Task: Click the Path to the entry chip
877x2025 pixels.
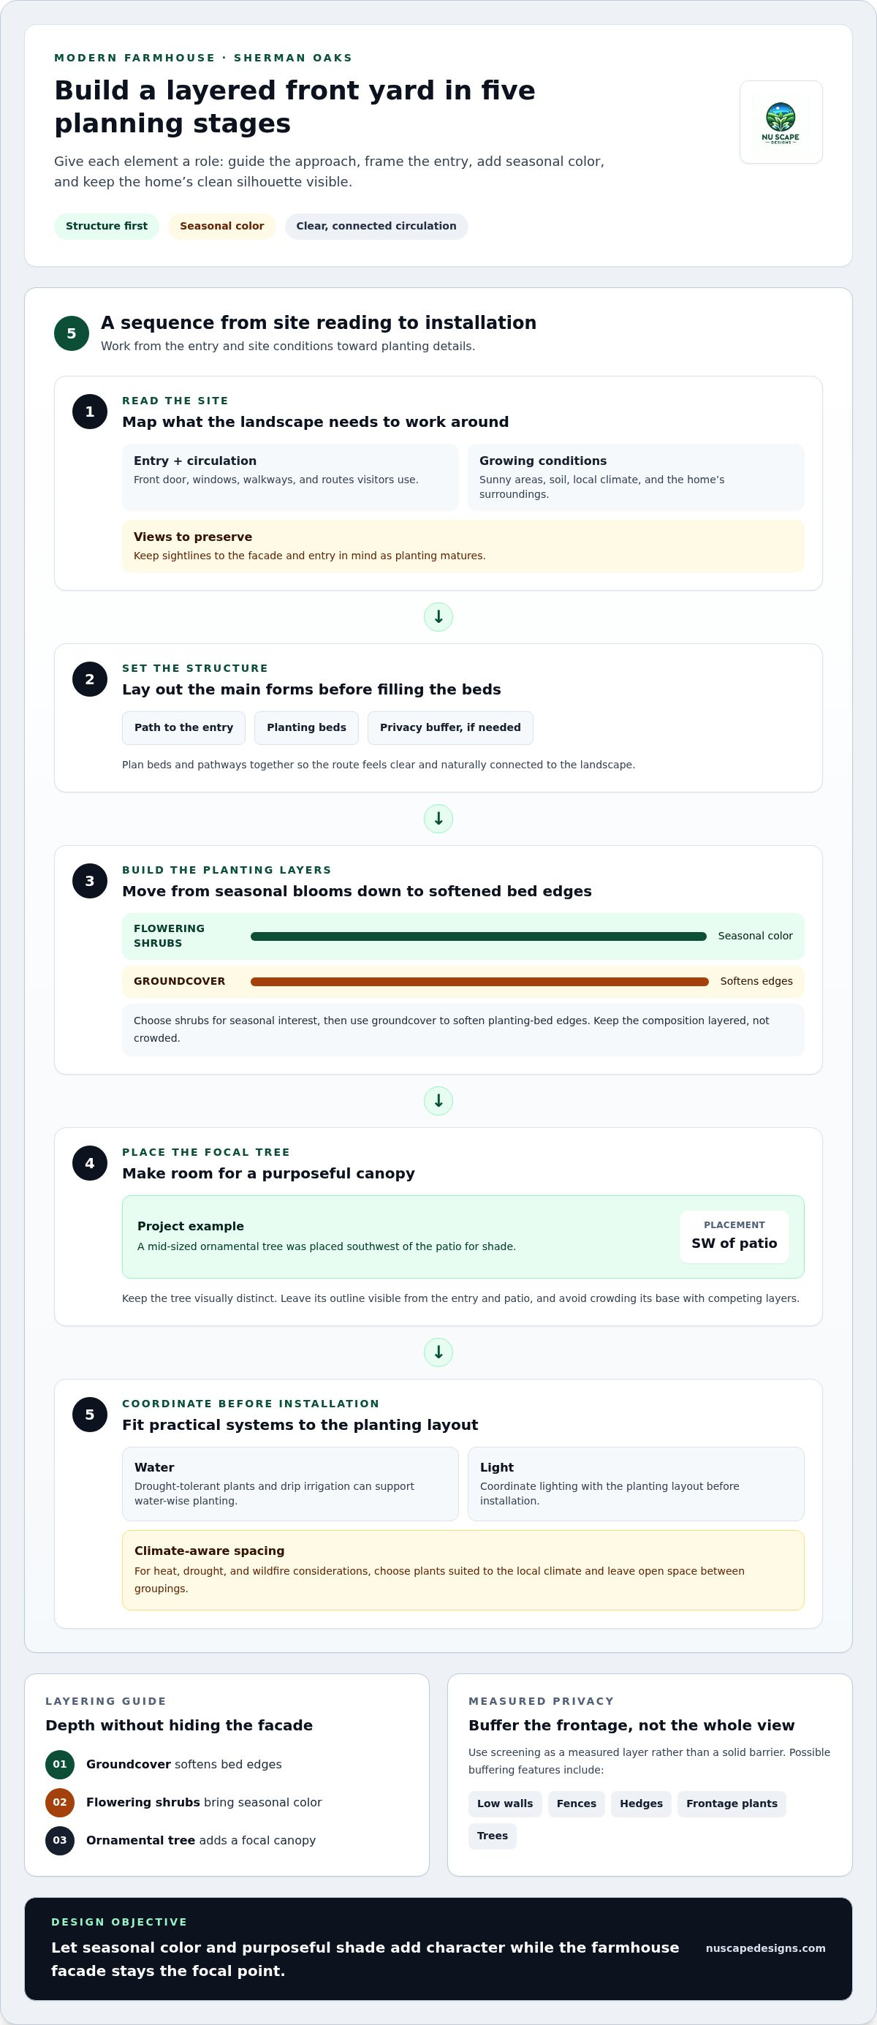Action: [x=184, y=728]
